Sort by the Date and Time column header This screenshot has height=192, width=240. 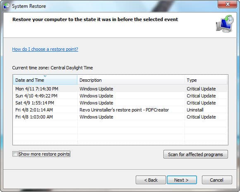(45, 80)
